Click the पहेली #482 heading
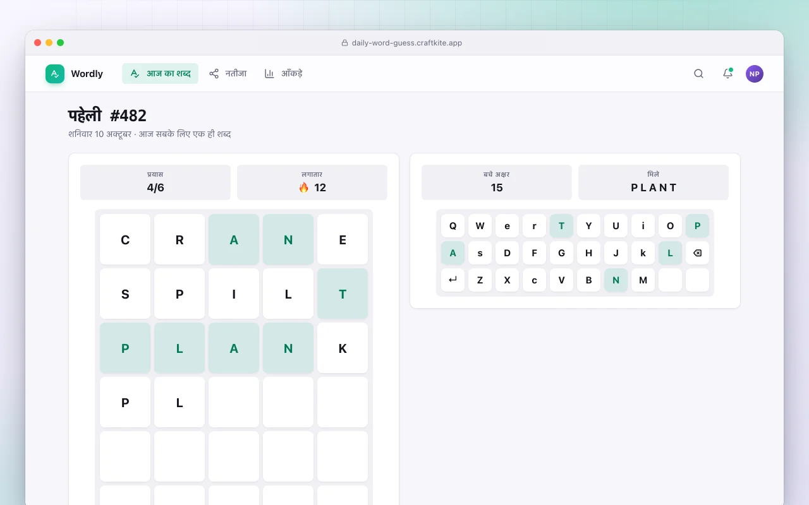The width and height of the screenshot is (809, 505). pos(107,116)
